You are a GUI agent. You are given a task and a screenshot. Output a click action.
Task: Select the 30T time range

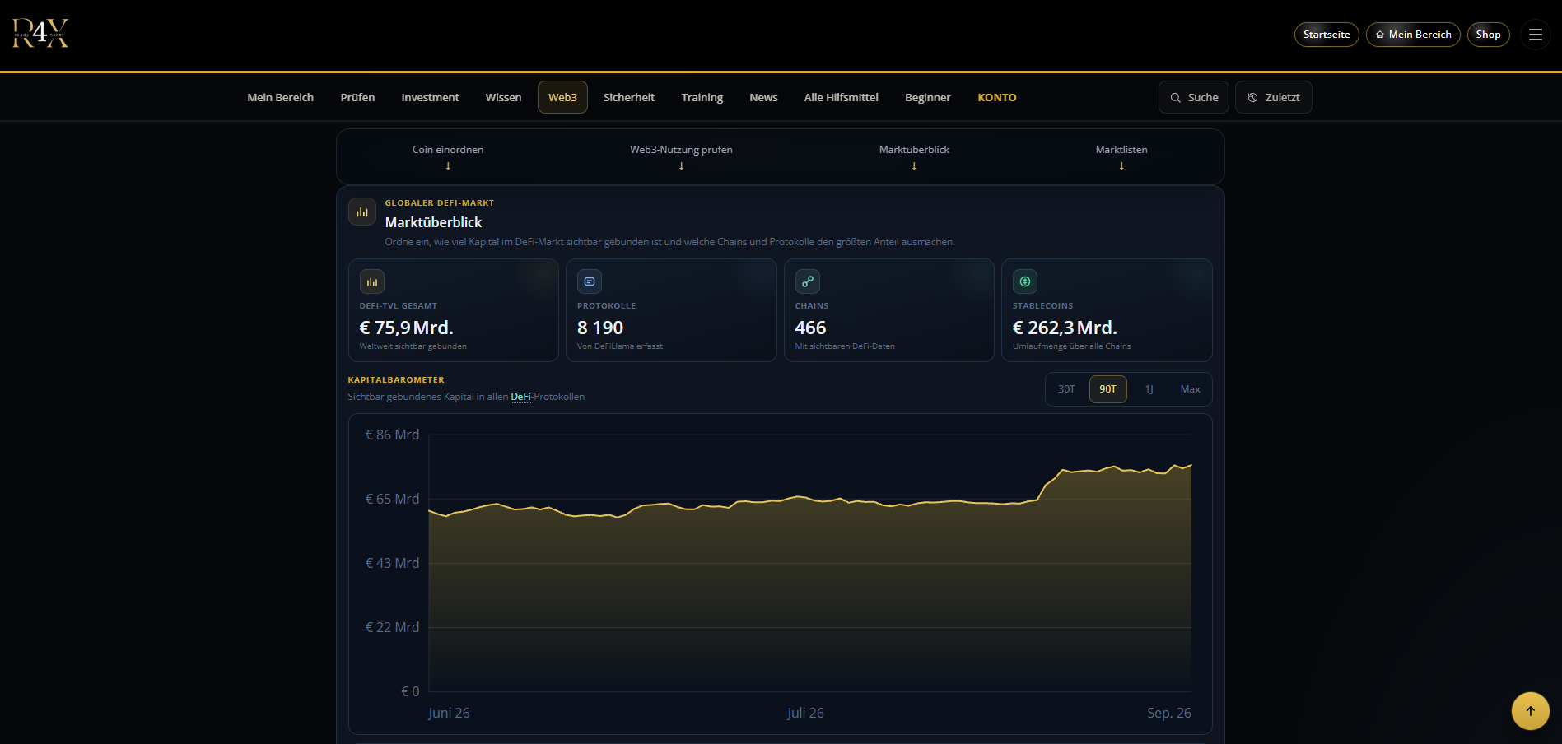(x=1066, y=389)
